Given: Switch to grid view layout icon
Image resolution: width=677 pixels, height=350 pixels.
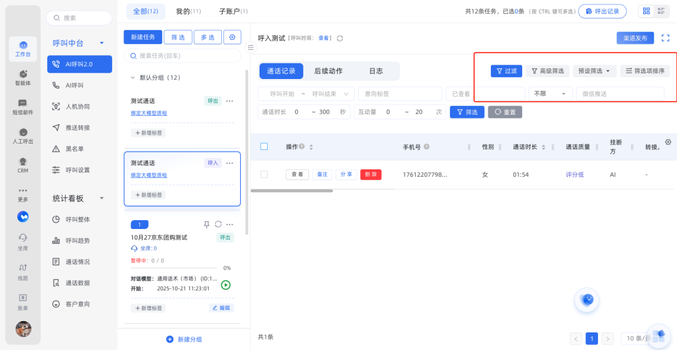Looking at the screenshot, I should pos(646,11).
